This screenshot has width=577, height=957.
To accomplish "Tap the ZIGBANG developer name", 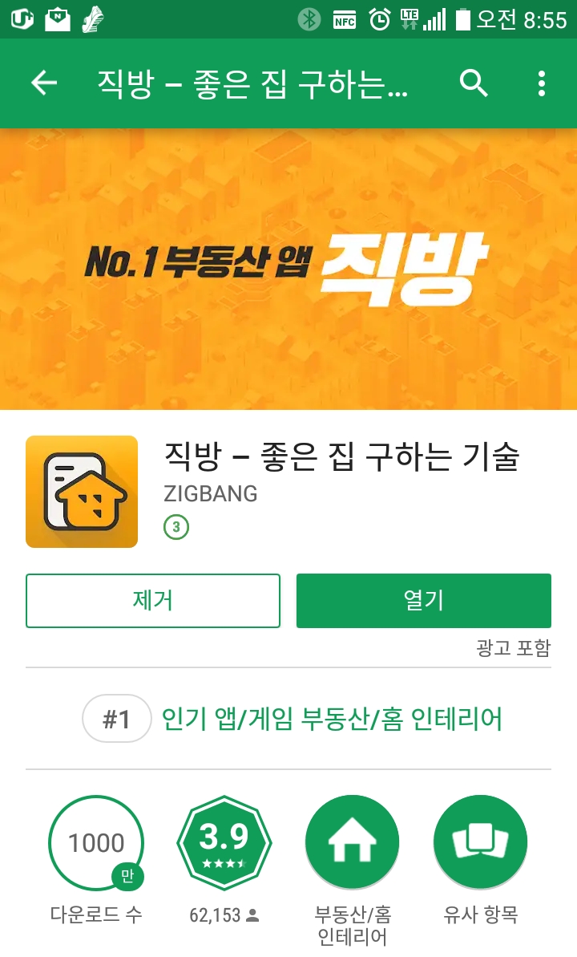I will point(211,493).
